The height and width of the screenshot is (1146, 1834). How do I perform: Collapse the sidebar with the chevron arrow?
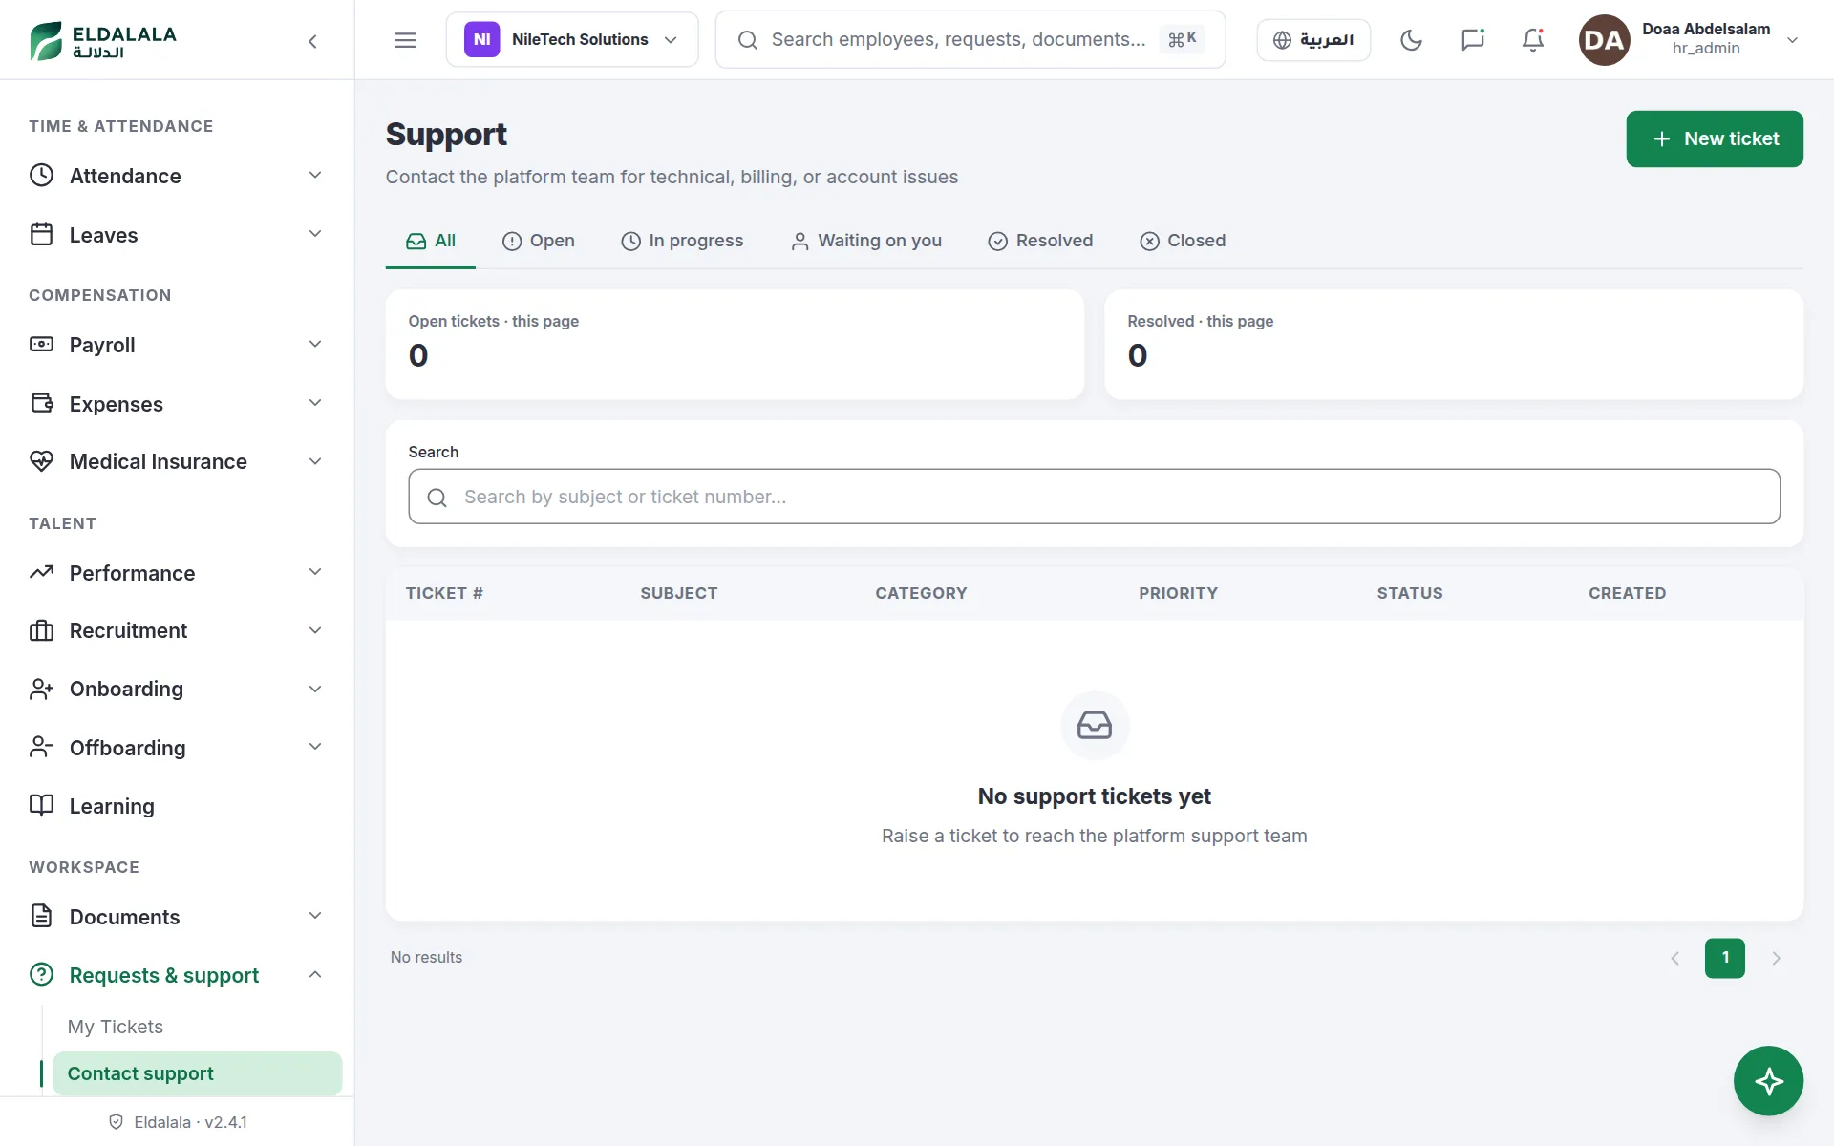pos(312,41)
